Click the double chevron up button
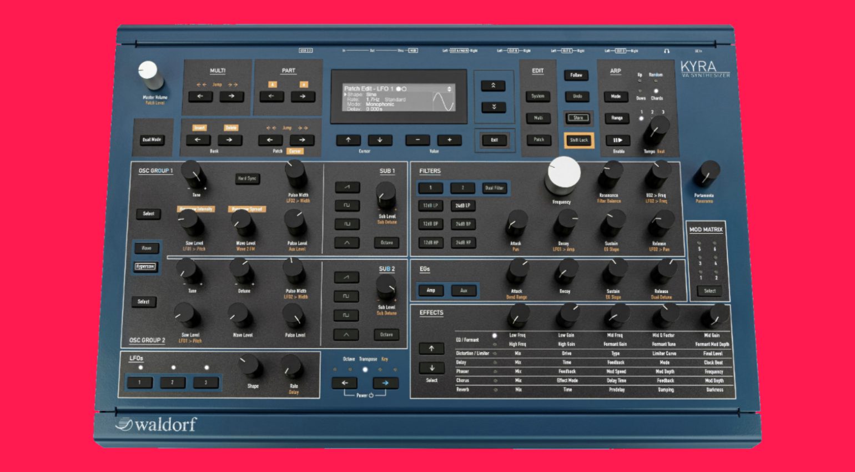The image size is (855, 472). 493,86
